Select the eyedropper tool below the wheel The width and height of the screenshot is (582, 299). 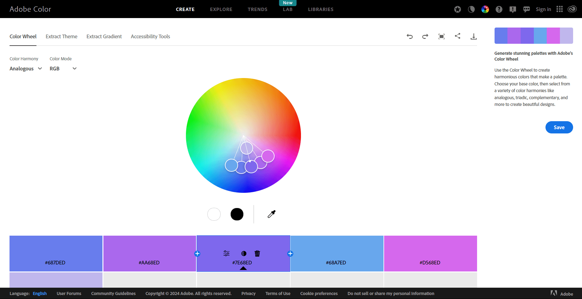(271, 214)
